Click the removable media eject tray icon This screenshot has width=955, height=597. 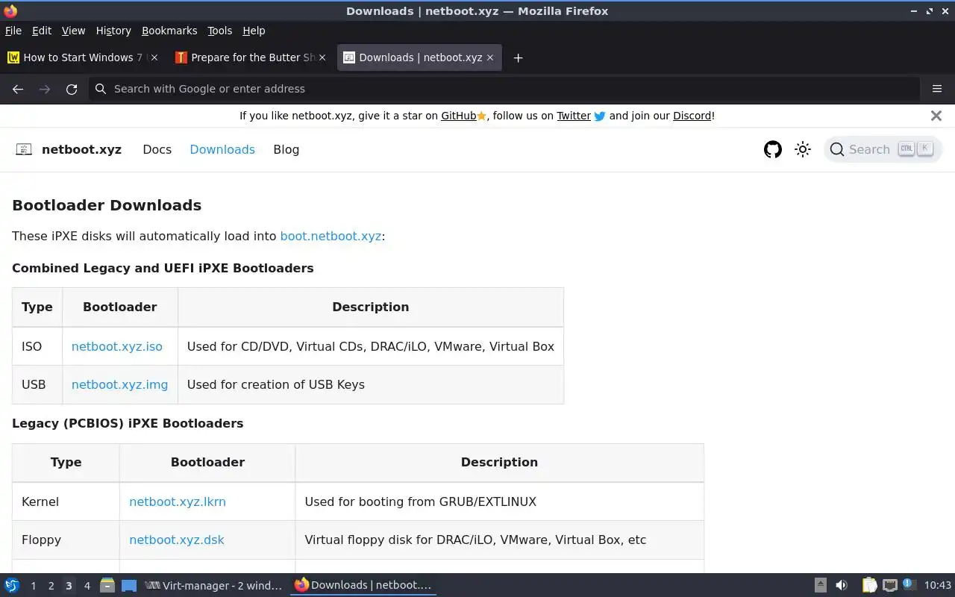(x=820, y=585)
